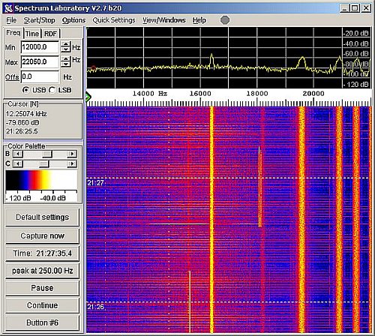Switch to the RDF tab
Image resolution: width=375 pixels, height=336 pixels.
51,34
